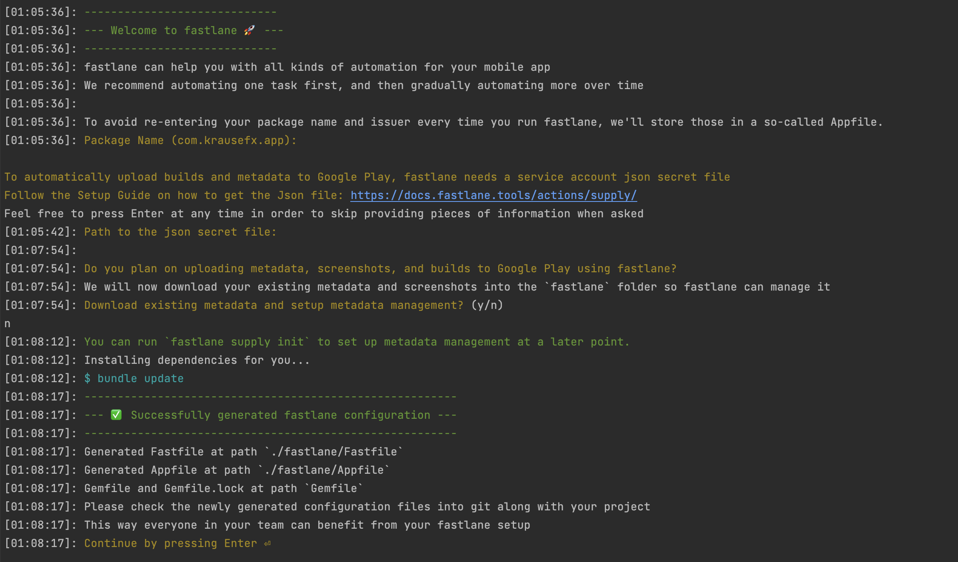Click the green checkmark emoji

(116, 415)
